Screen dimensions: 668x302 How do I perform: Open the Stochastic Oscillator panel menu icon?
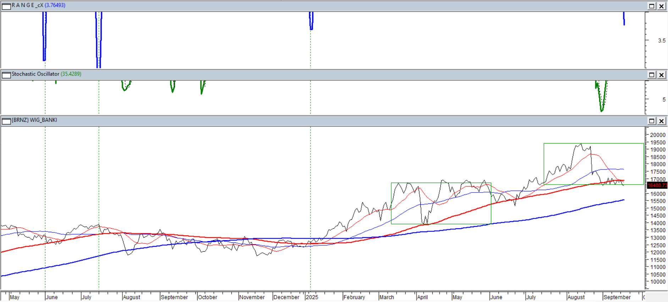[x=6, y=75]
